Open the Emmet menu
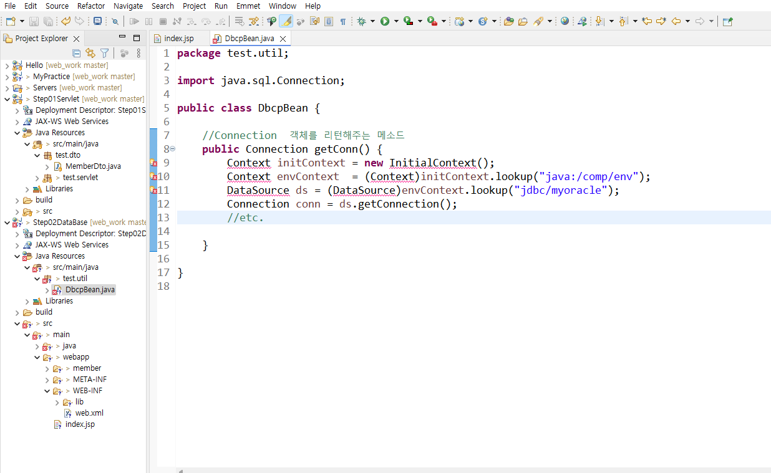Viewport: 771px width, 473px height. coord(248,6)
